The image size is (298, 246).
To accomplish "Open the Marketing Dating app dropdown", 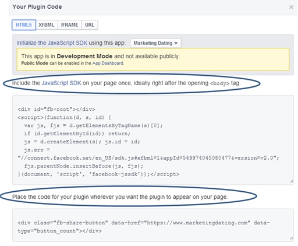I will click(155, 43).
